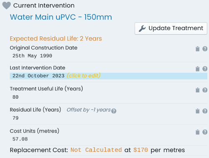Click the heart icon beside Current Intervention
Screen dimensions: 209x158
click(6, 5)
